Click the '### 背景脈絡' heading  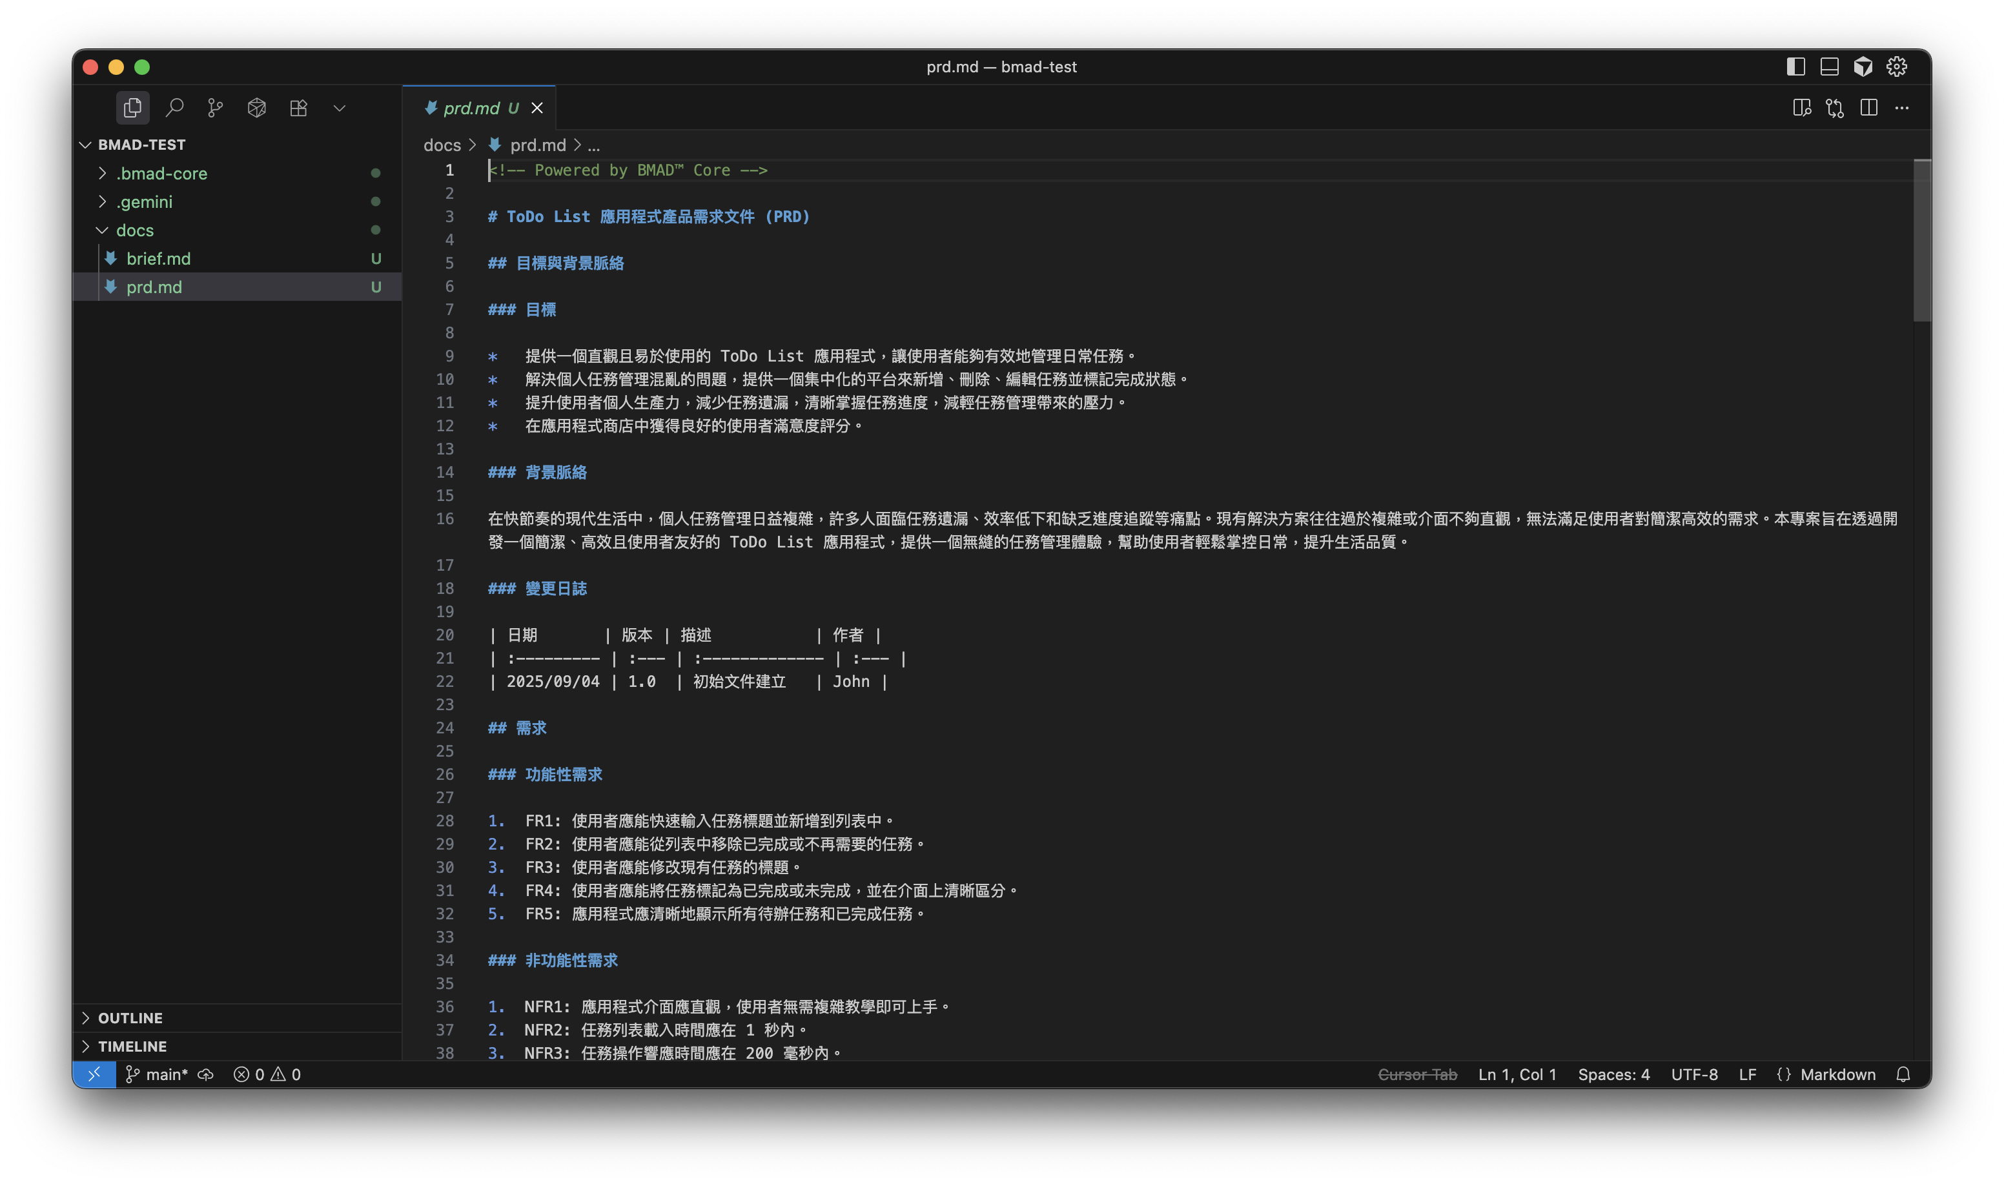[x=537, y=473]
